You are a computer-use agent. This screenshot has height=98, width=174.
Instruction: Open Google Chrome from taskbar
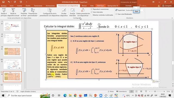[x=75, y=96]
